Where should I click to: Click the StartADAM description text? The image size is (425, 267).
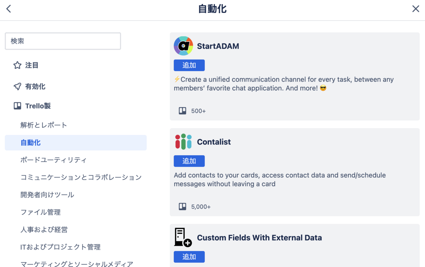point(284,84)
